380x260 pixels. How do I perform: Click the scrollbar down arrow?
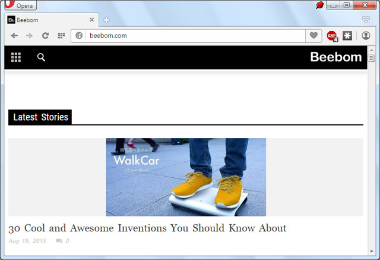tap(372, 252)
